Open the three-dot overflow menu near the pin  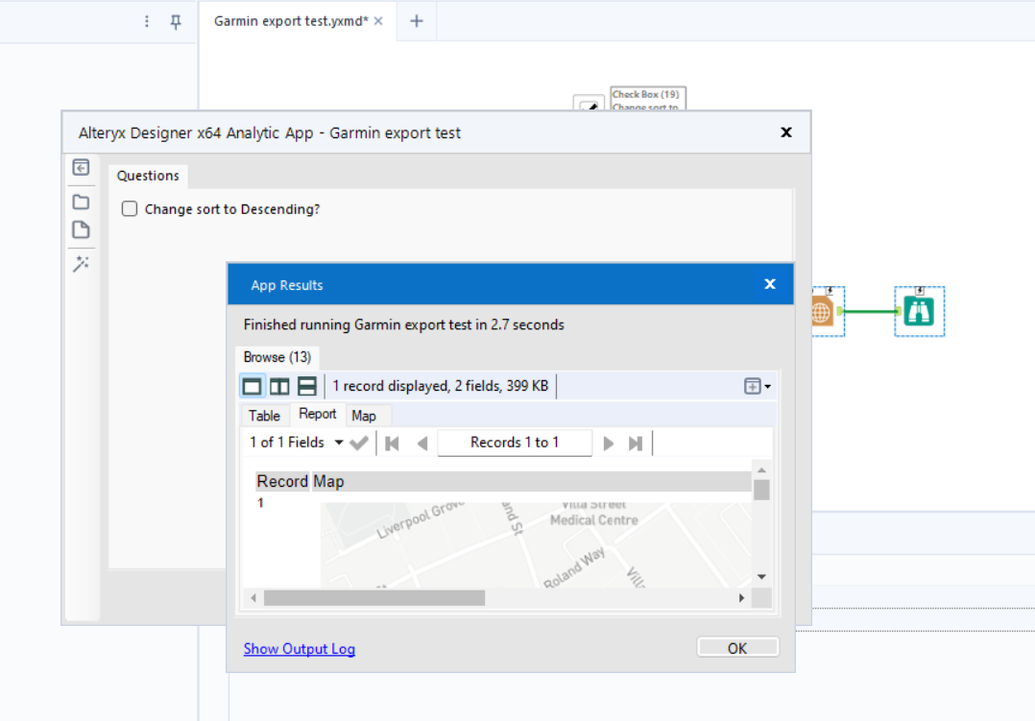[x=147, y=20]
